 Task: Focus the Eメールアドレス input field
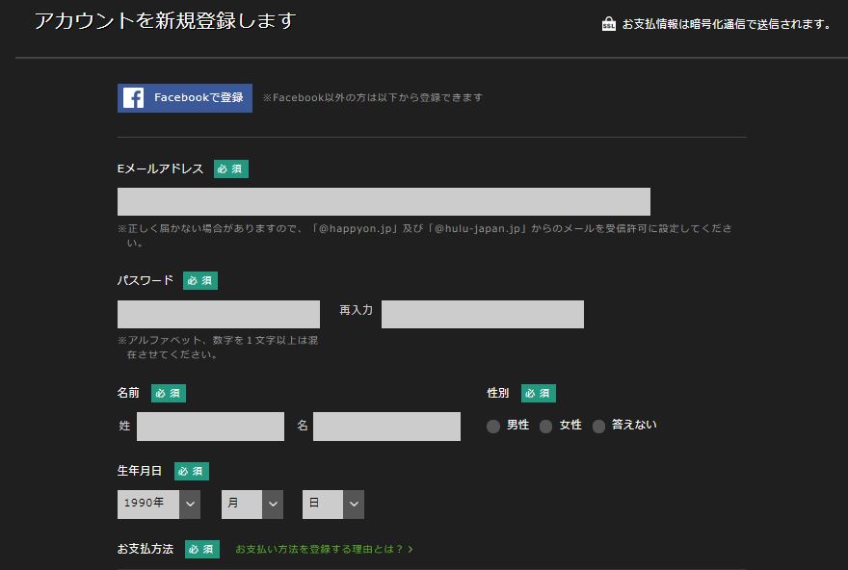tap(384, 201)
